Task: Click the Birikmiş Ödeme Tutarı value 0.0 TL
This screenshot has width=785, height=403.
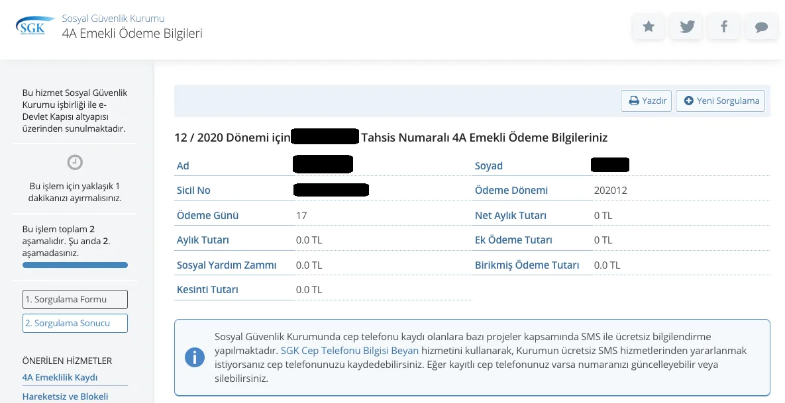Action: (607, 265)
